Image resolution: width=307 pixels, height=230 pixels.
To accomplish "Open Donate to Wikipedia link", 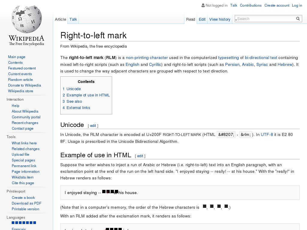I will [25, 85].
